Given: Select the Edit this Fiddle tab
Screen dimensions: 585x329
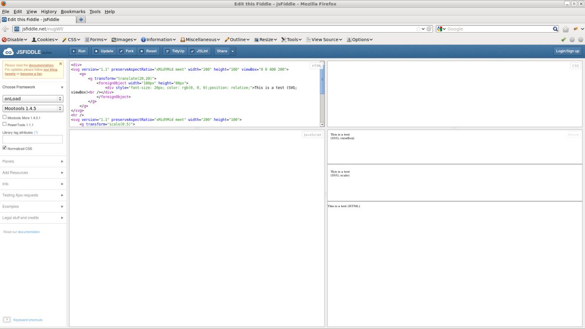Looking at the screenshot, I should point(38,19).
